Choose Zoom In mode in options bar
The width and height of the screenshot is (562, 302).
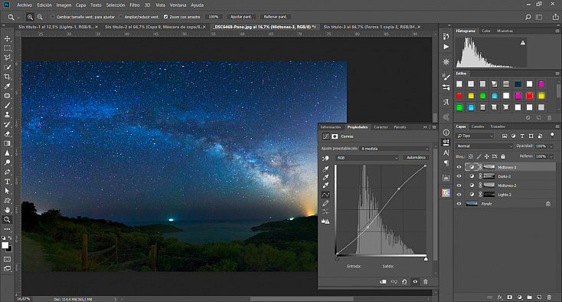pyautogui.click(x=30, y=17)
